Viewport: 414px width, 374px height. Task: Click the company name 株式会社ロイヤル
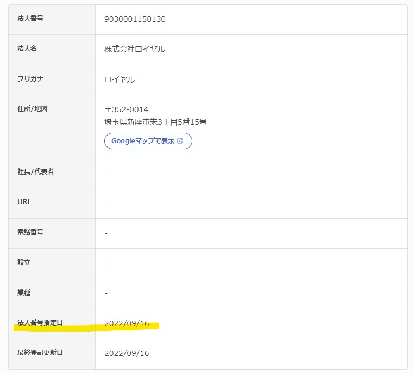click(x=135, y=49)
